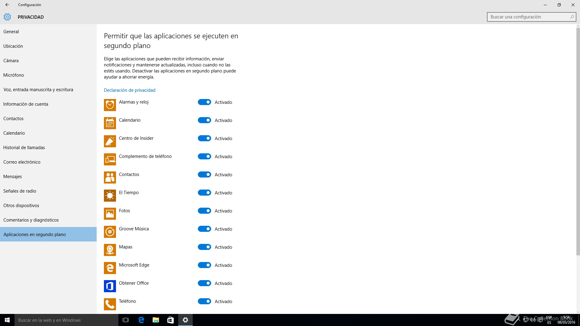Turn off Alarmas y reloj background toggle
580x326 pixels.
(x=205, y=102)
